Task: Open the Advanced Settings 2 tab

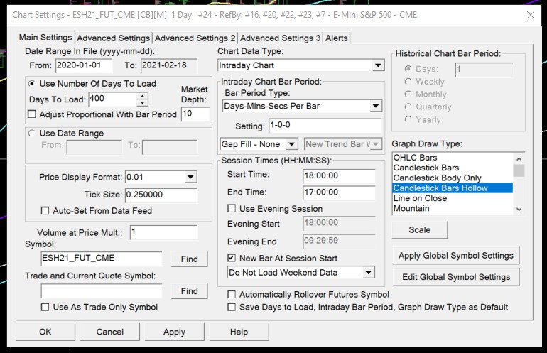Action: tap(195, 38)
